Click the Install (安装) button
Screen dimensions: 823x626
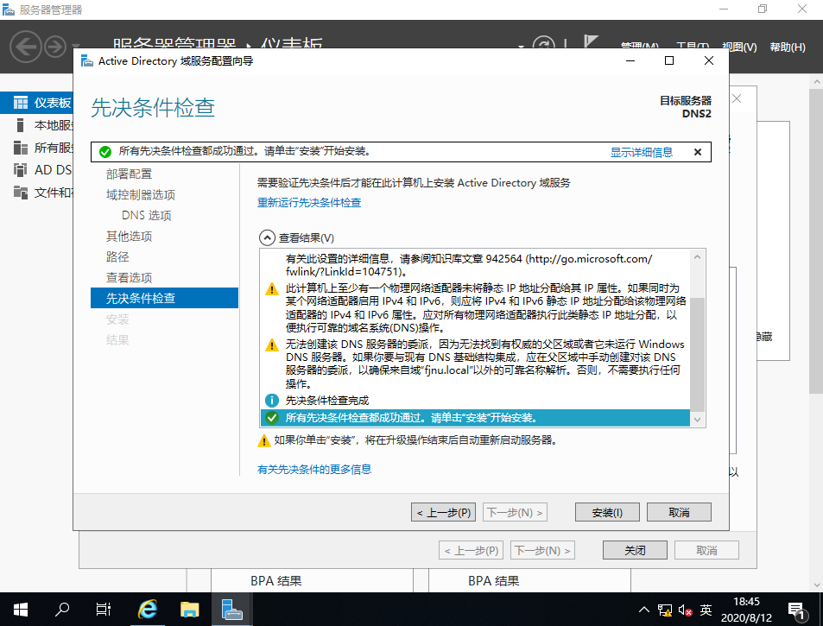point(607,512)
